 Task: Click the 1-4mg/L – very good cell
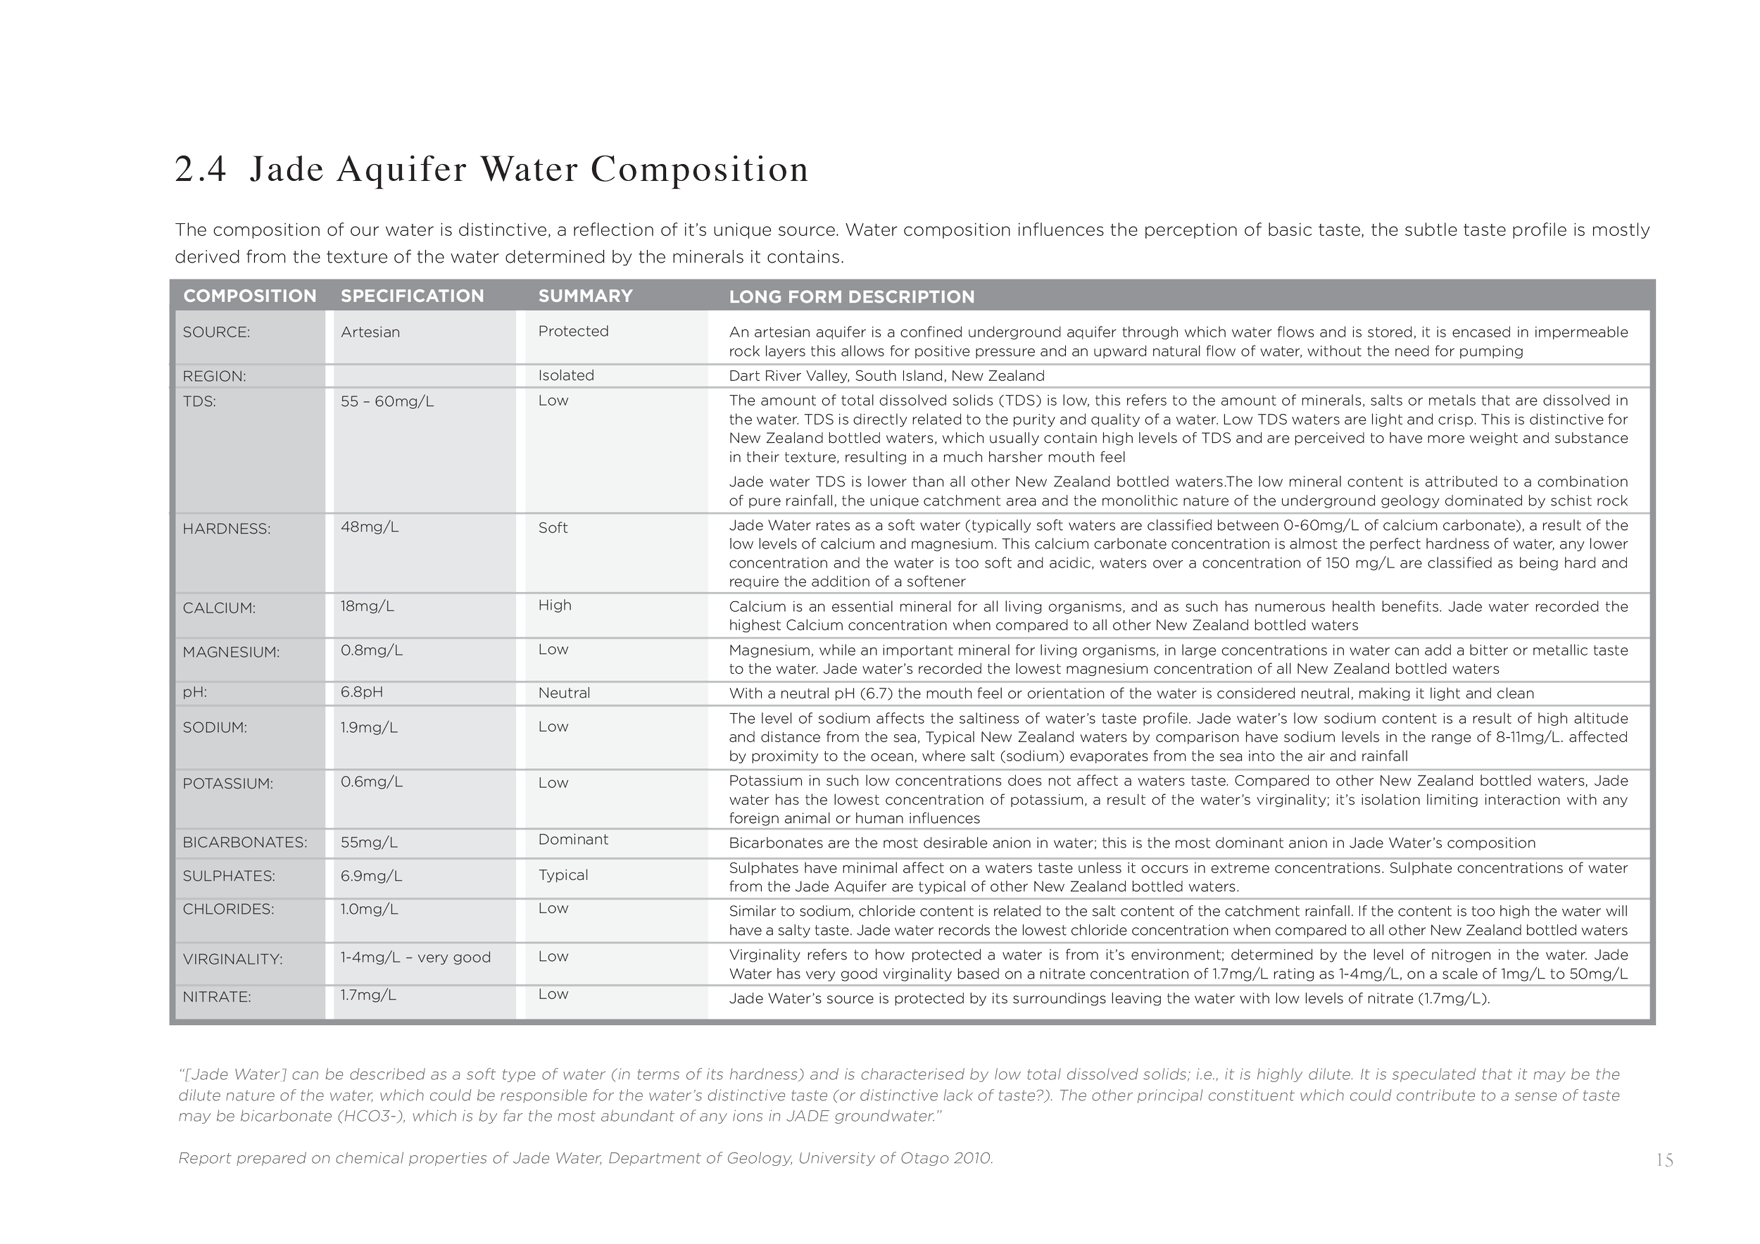point(415,957)
